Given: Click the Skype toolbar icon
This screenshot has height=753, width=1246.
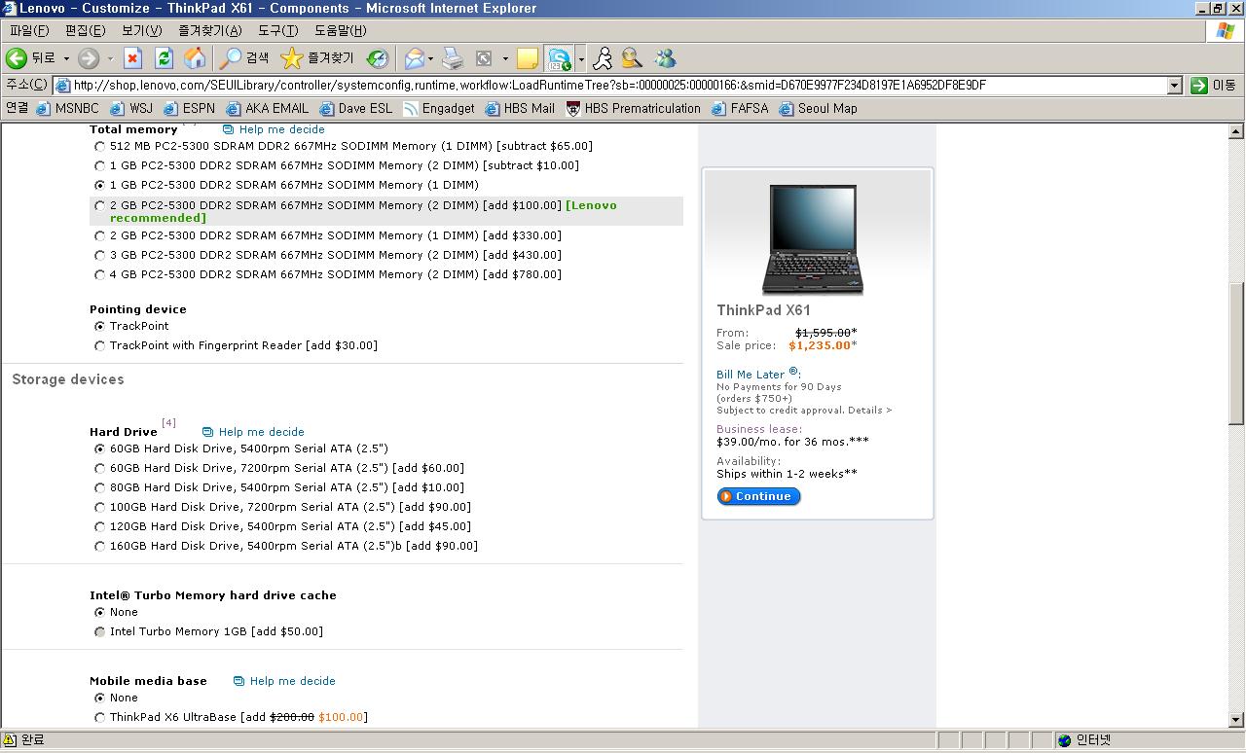Looking at the screenshot, I should pyautogui.click(x=560, y=58).
